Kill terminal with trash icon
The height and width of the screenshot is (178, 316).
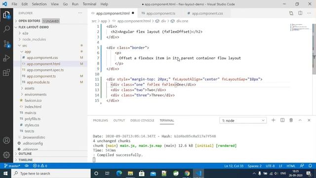[291, 120]
